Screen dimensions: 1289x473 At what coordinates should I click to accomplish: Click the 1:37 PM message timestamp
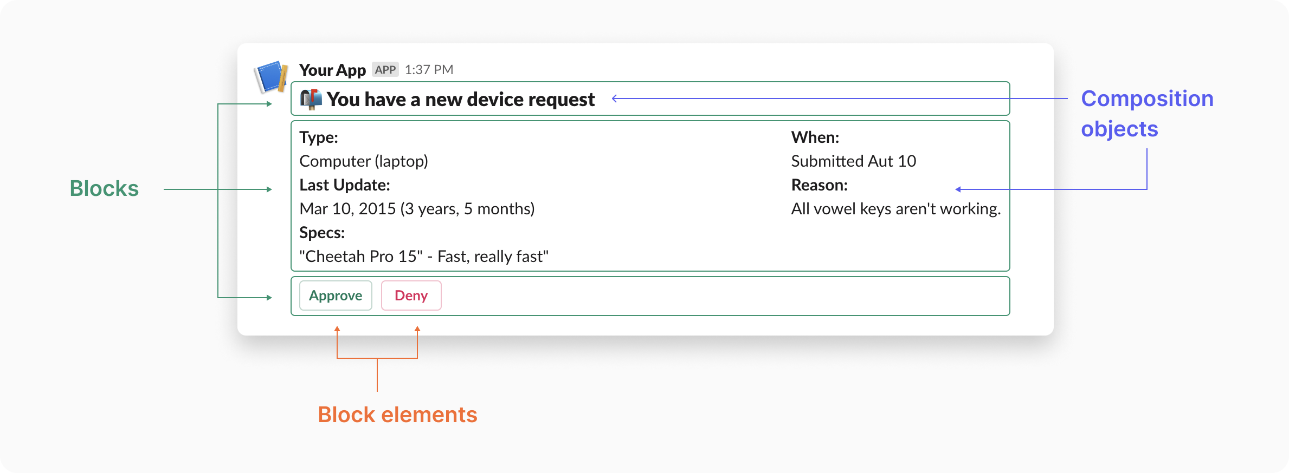429,70
